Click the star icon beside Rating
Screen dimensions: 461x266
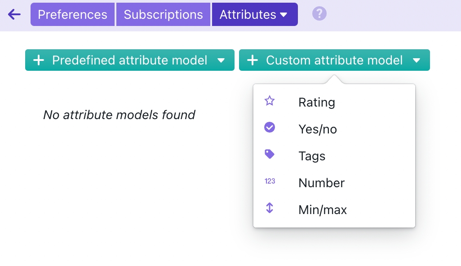point(270,101)
